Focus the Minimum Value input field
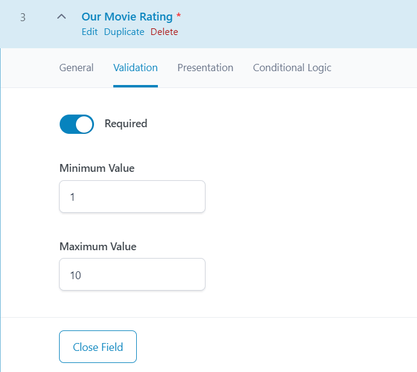The width and height of the screenshot is (417, 372). coord(132,197)
